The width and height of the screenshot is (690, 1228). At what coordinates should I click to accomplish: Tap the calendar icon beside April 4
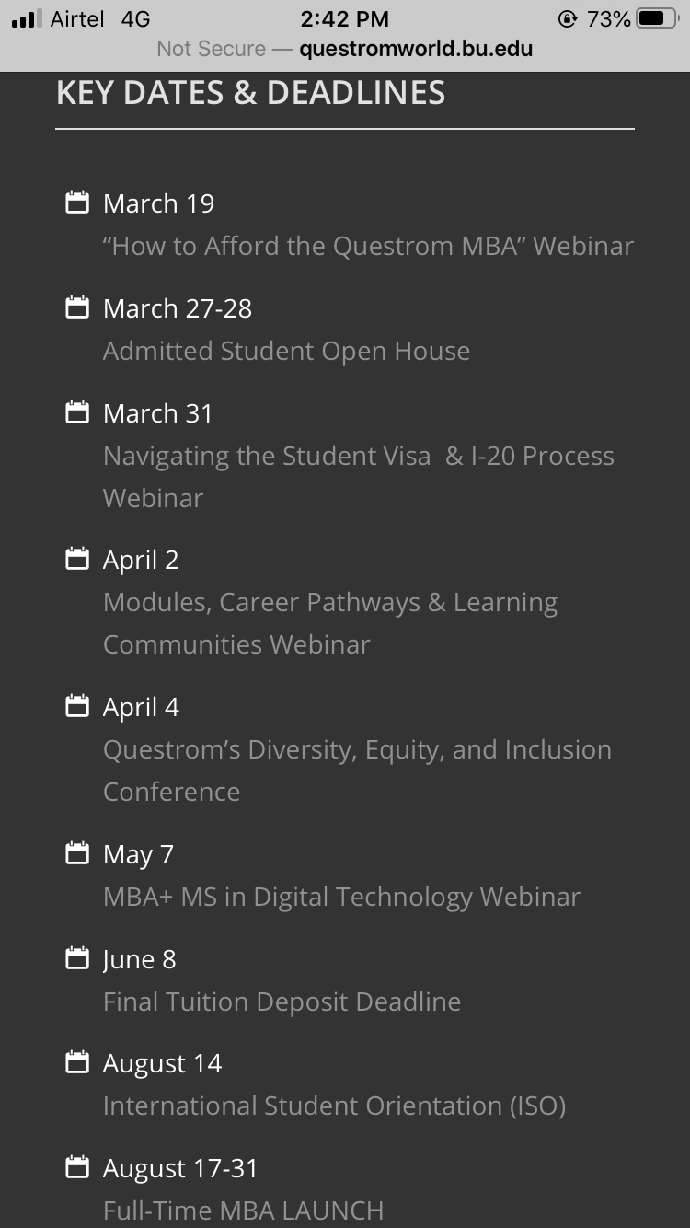(77, 706)
